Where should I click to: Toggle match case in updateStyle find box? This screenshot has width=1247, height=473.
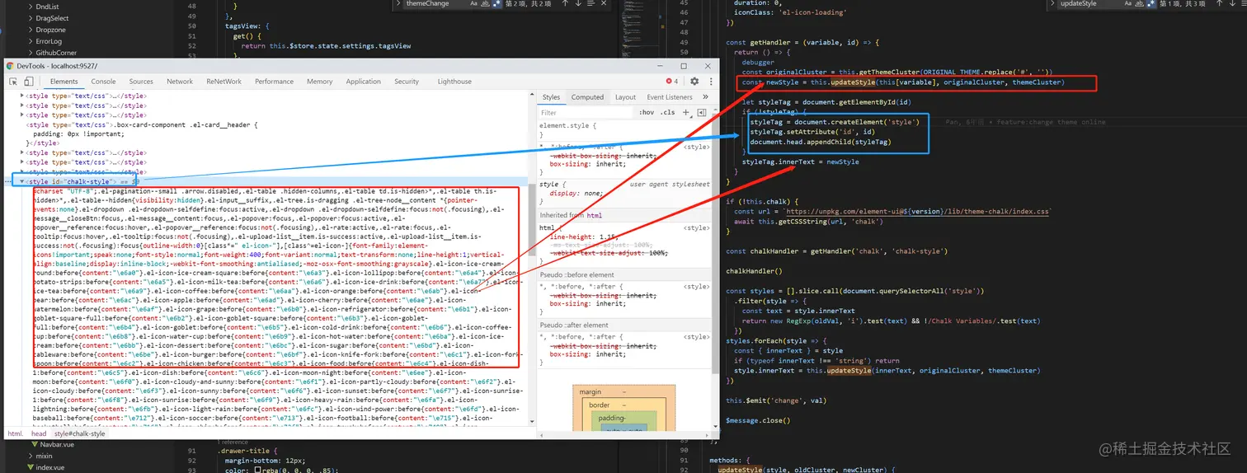pyautogui.click(x=1129, y=4)
